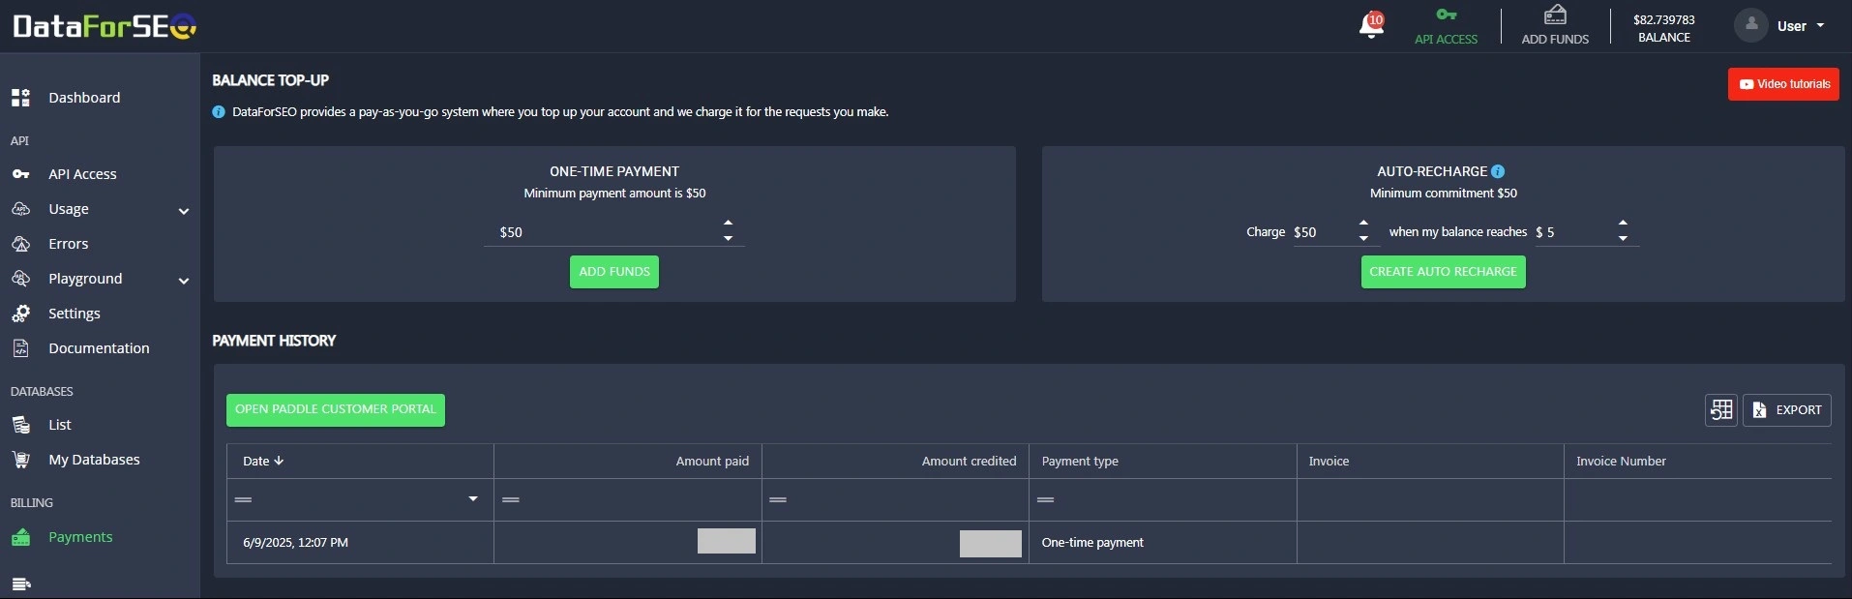Click the List database icon
The width and height of the screenshot is (1852, 599).
[20, 425]
